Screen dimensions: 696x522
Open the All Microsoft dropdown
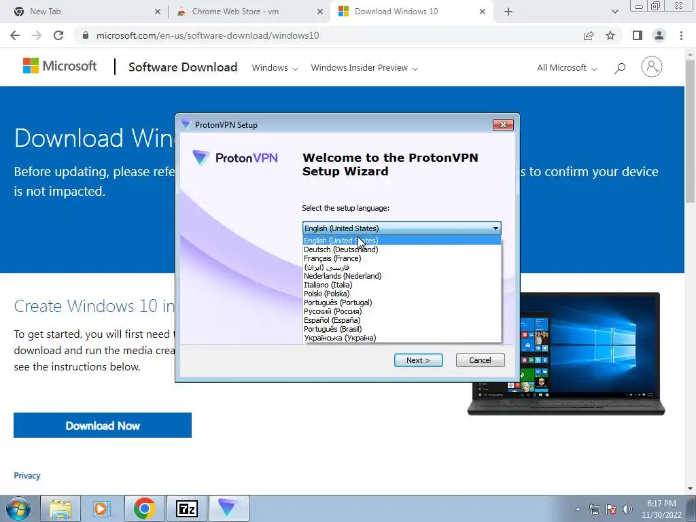click(x=567, y=67)
